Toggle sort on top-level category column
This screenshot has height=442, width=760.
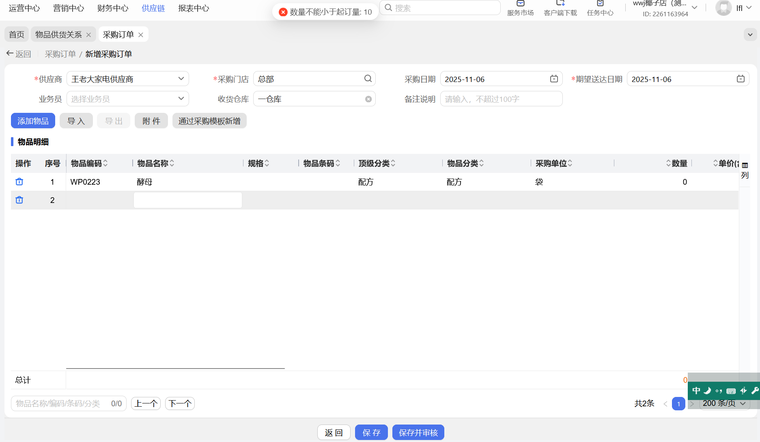[x=393, y=163]
